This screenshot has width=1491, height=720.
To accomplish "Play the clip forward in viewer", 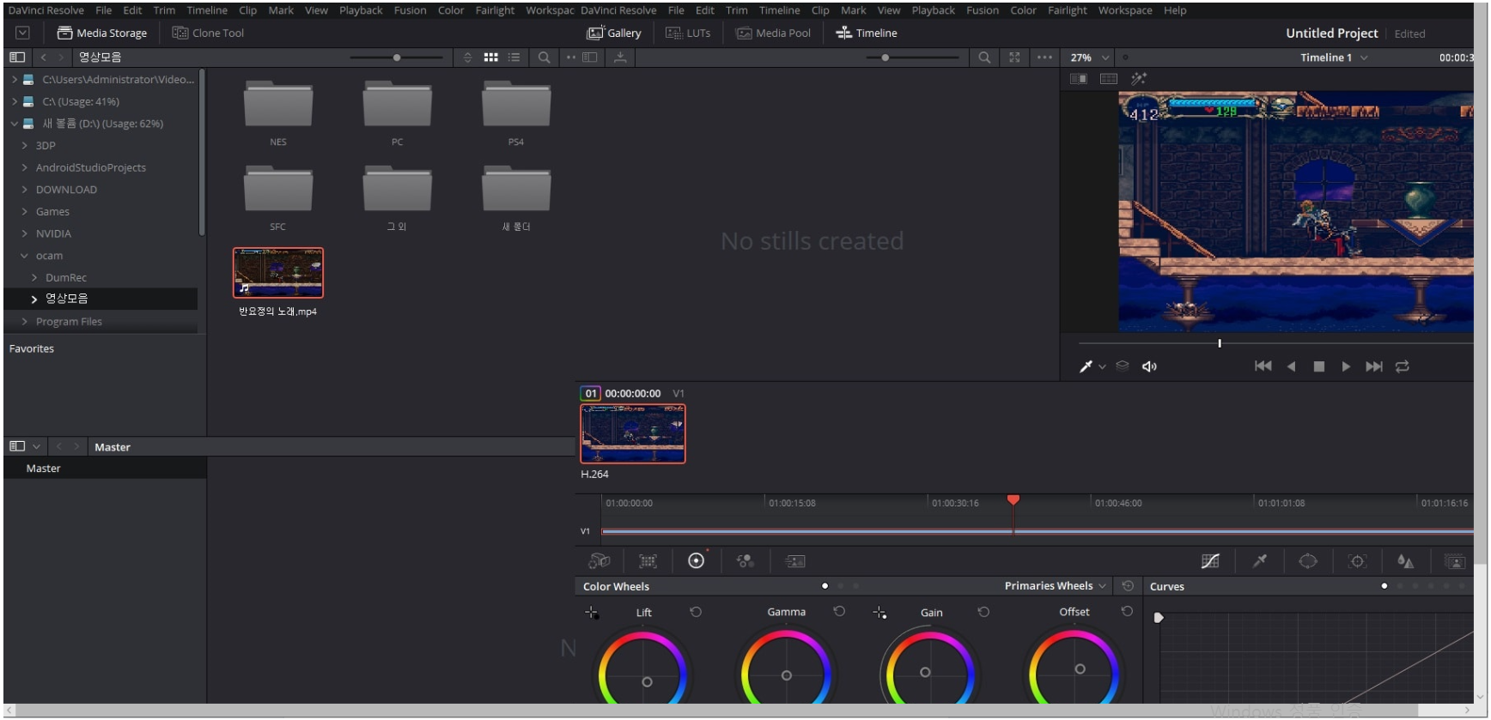I will point(1346,366).
